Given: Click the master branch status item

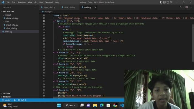Looking at the screenshot, I should [7, 100].
